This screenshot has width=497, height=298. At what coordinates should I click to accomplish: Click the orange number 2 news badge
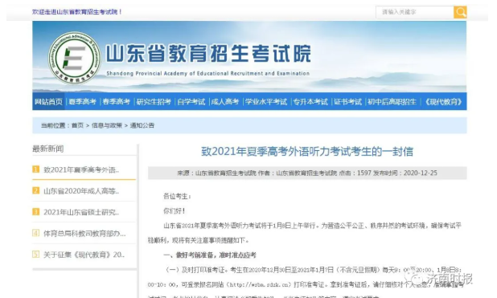click(36, 190)
